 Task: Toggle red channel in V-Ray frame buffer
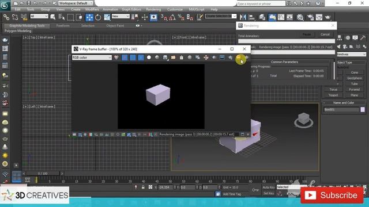coord(125,57)
